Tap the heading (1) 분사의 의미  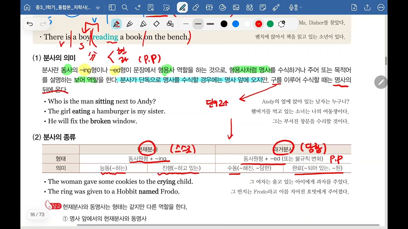tap(54, 58)
